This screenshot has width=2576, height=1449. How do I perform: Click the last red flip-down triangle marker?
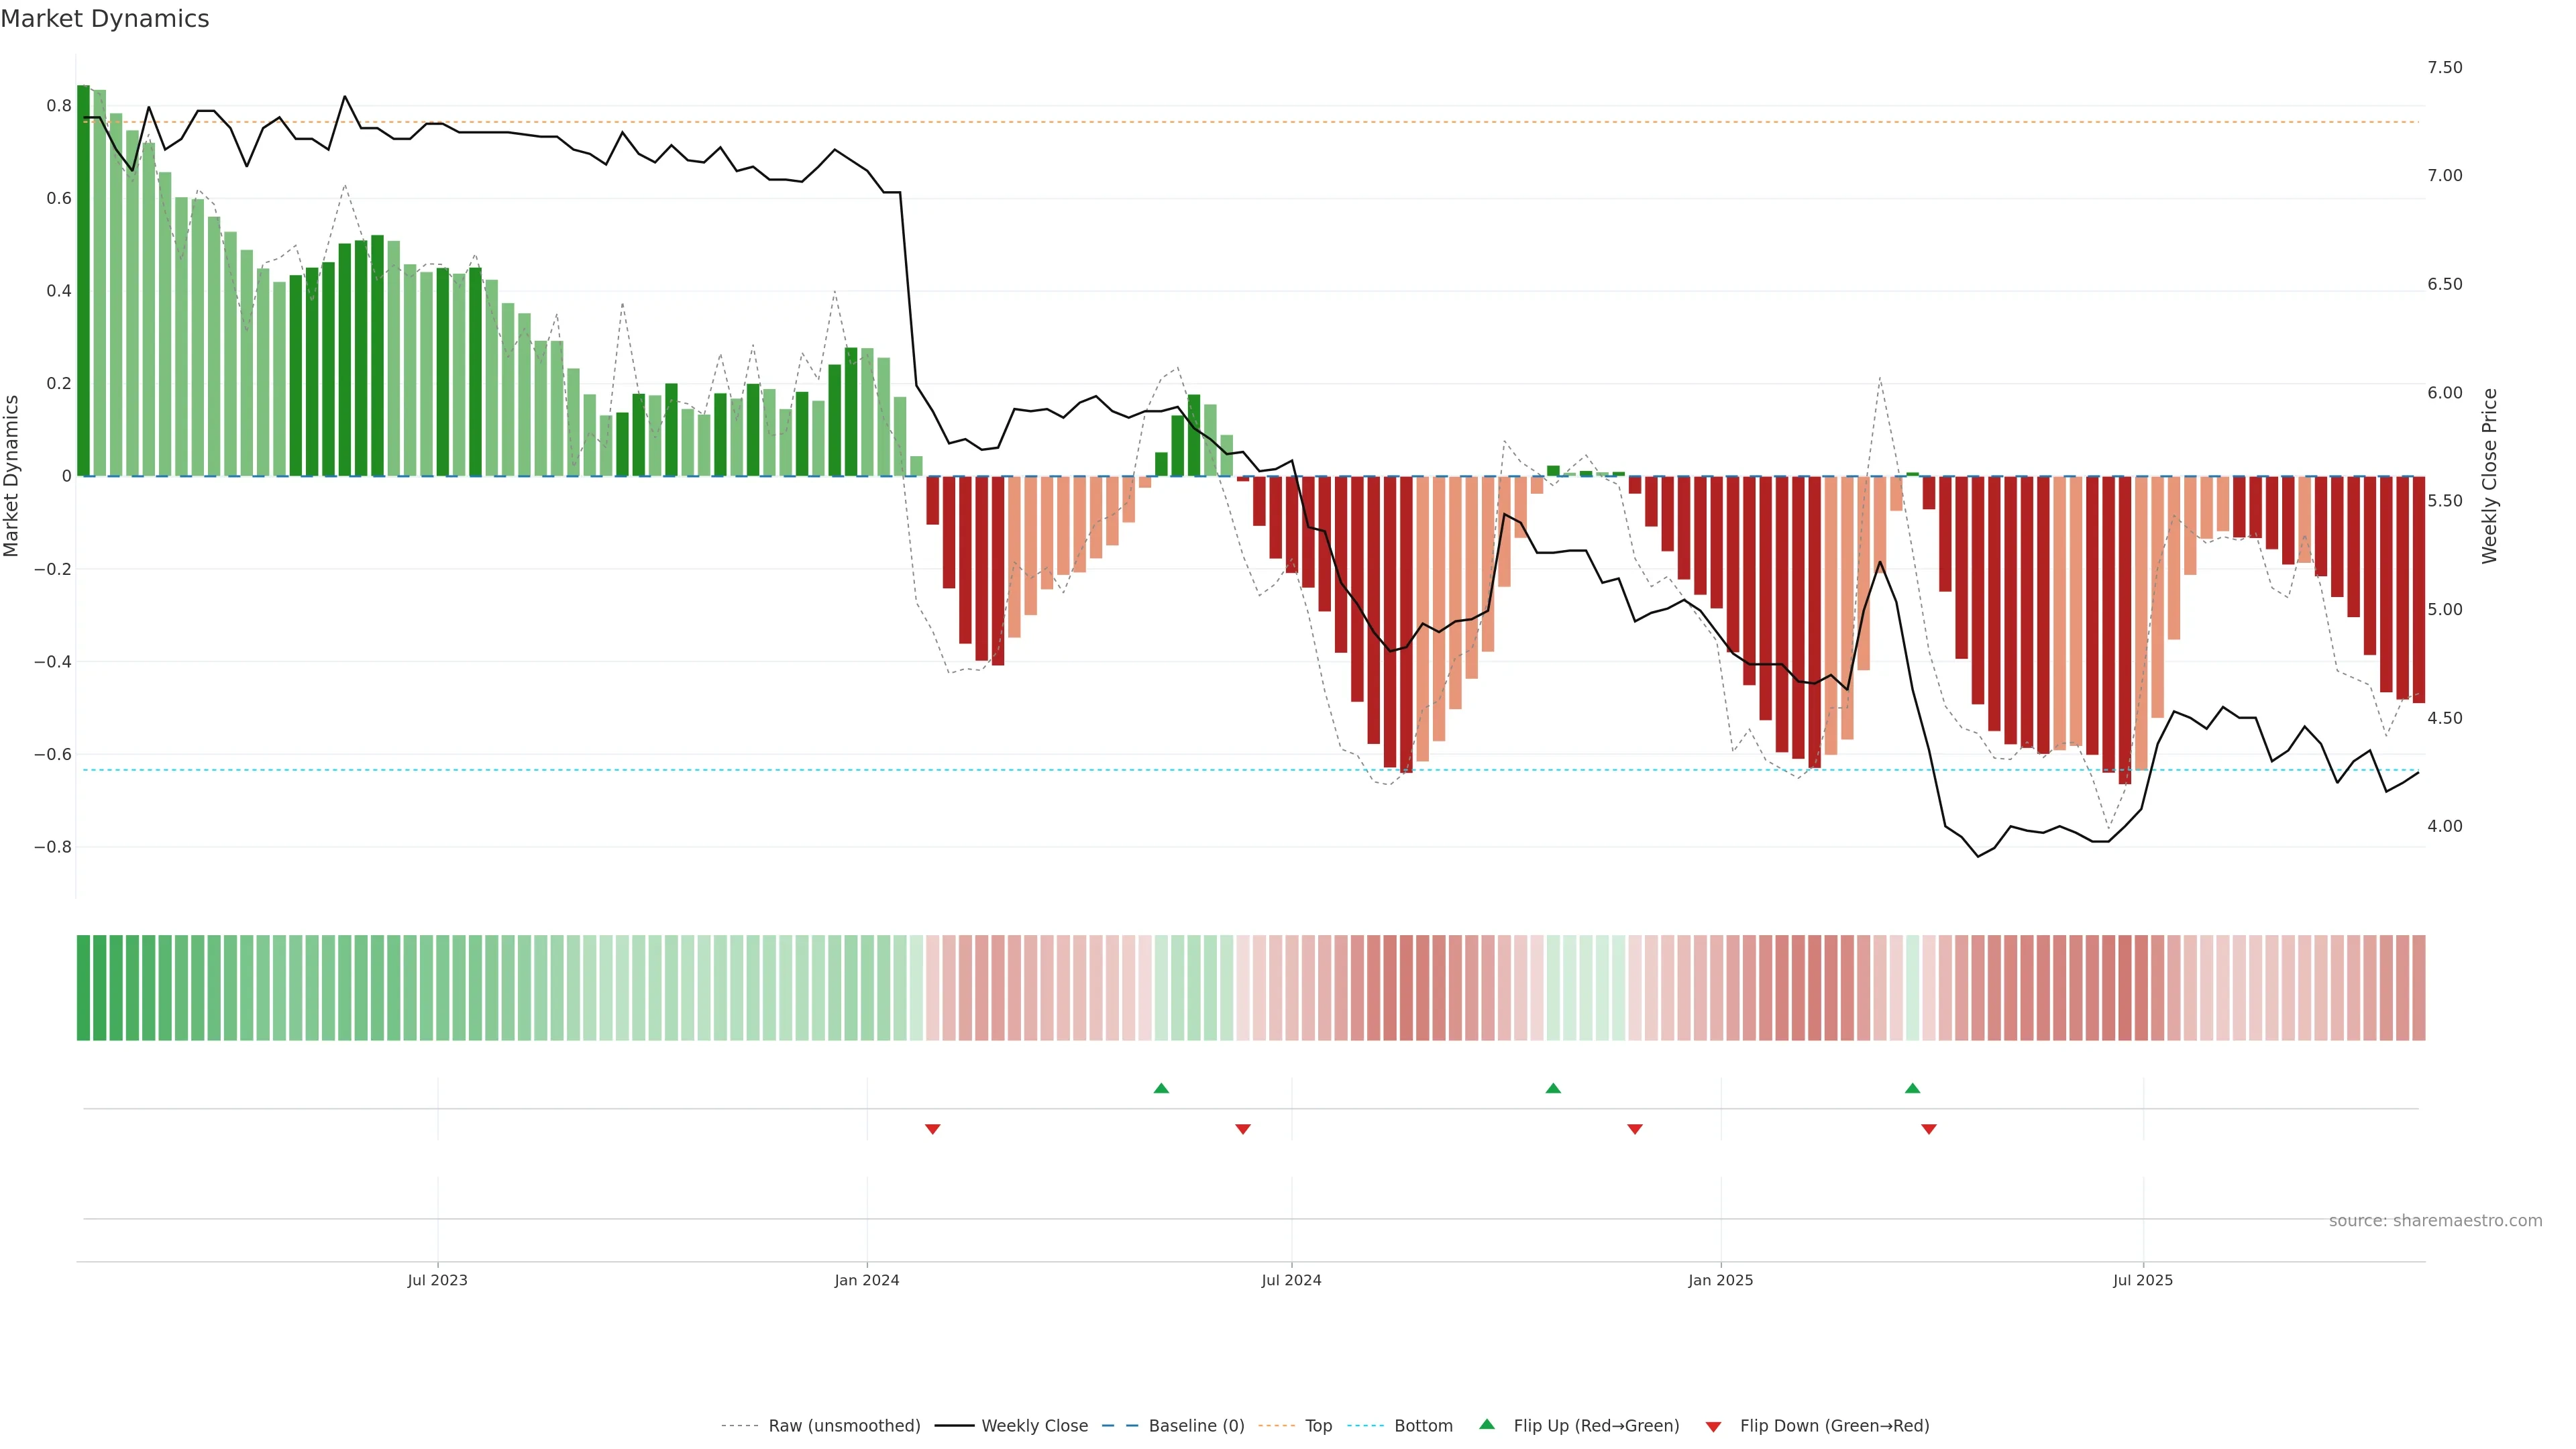coord(1929,1129)
